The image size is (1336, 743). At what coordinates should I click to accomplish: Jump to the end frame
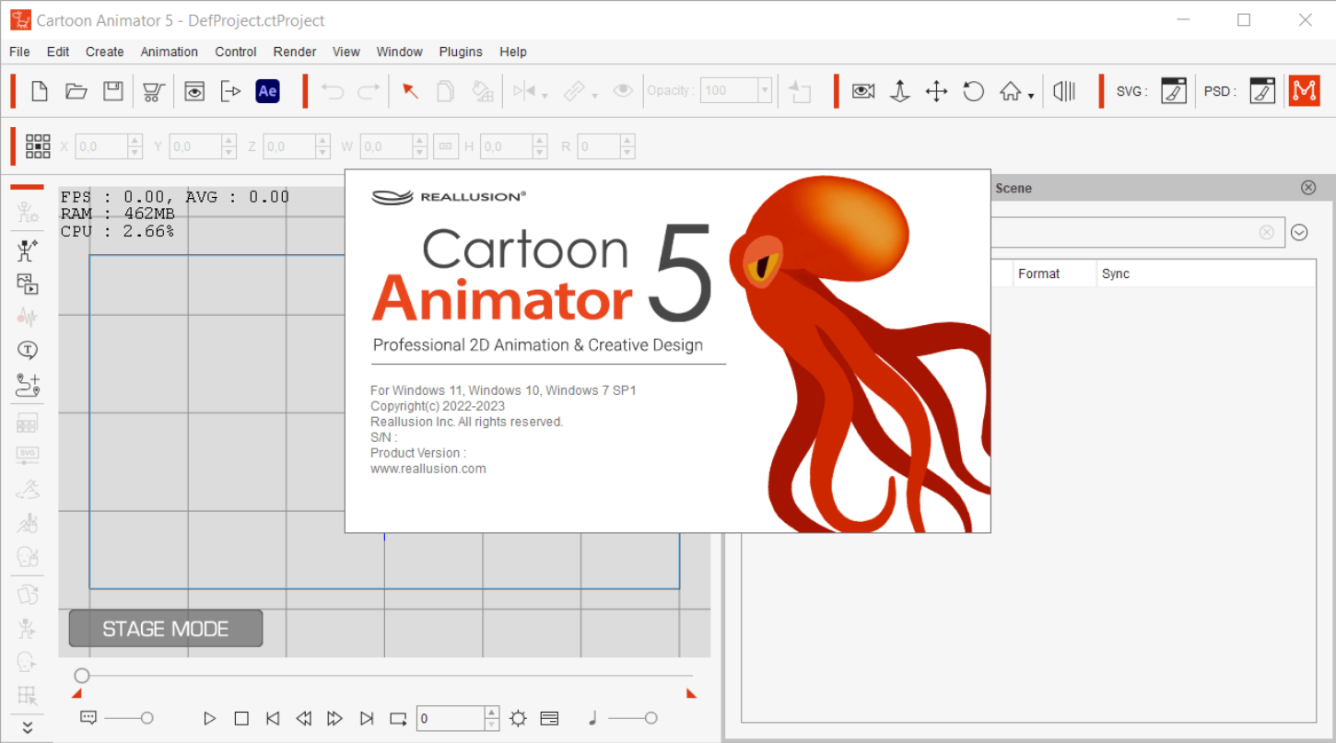[367, 718]
